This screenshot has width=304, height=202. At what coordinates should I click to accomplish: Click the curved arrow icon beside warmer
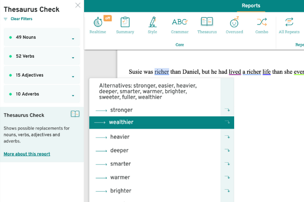(227, 177)
